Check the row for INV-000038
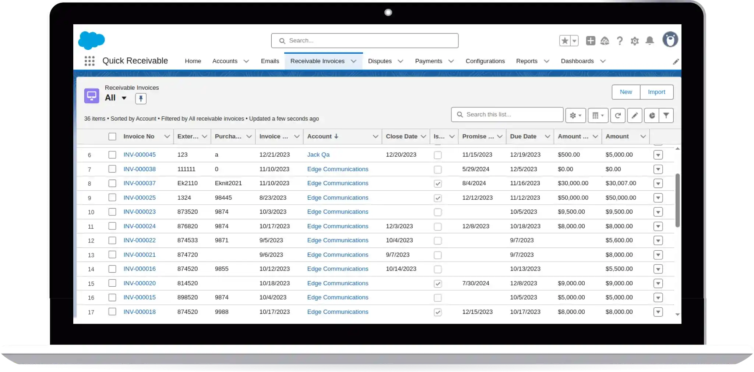 pos(112,169)
